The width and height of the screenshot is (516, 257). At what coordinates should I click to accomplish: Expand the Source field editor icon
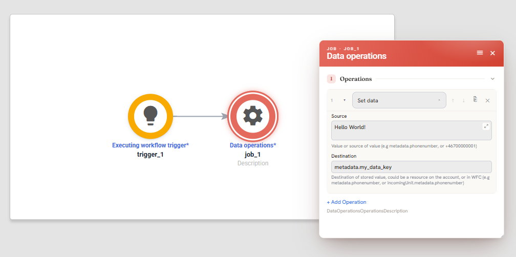pyautogui.click(x=486, y=126)
